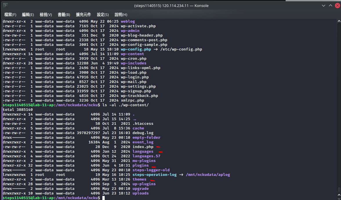This screenshot has width=341, height=200.
Task: Expand the 書籤(B) Bookmarks menu
Action: [64, 15]
